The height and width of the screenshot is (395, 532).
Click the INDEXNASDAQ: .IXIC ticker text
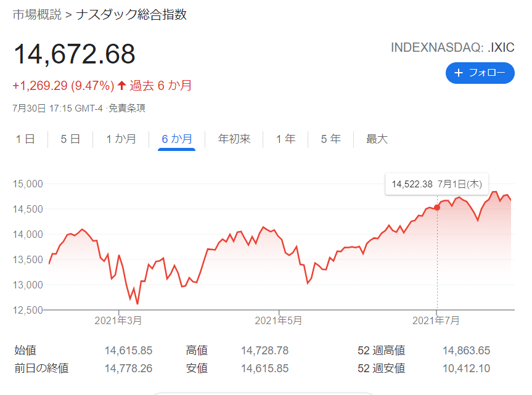452,47
